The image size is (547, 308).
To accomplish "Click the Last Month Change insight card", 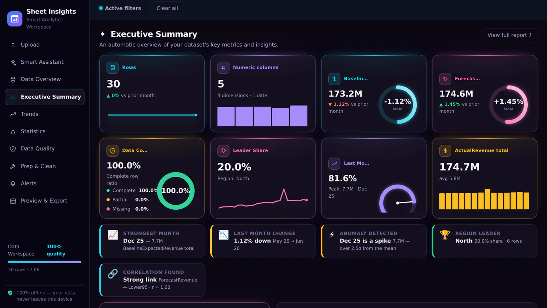I will pos(263,241).
